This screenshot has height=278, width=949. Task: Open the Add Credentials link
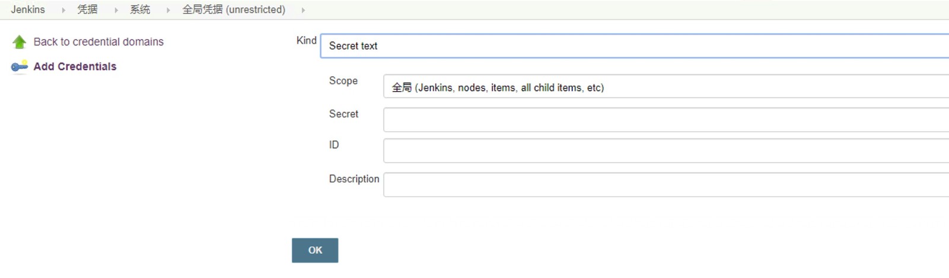(x=75, y=67)
